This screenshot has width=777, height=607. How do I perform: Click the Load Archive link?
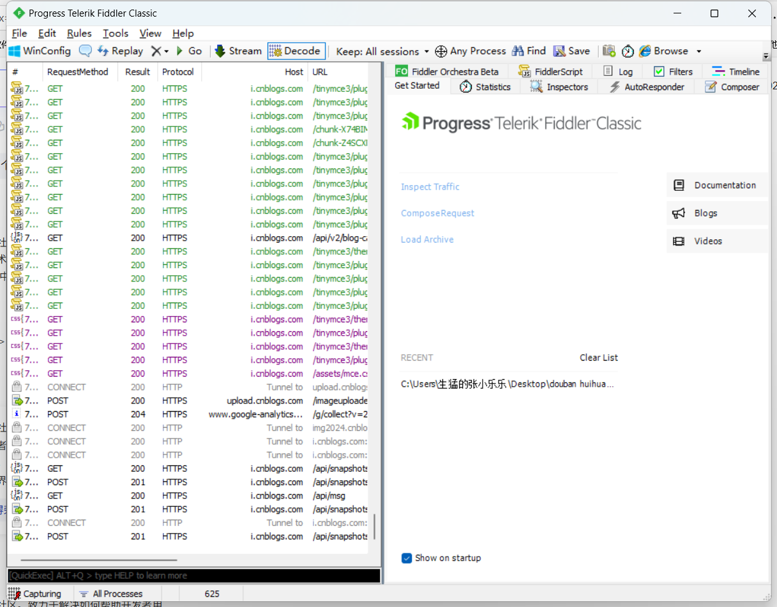pos(427,239)
